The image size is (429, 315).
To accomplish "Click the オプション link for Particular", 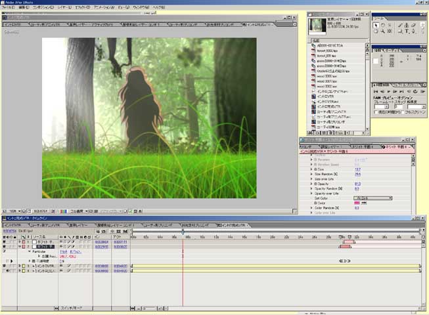I will tap(76, 251).
